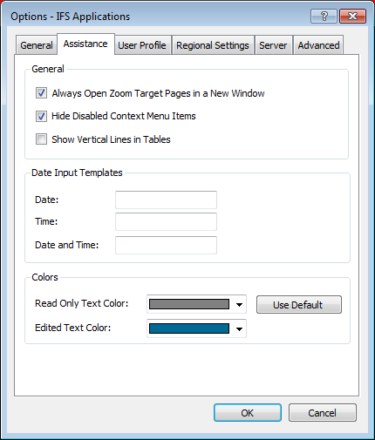
Task: Close the Options dialog with X
Action: coord(352,16)
